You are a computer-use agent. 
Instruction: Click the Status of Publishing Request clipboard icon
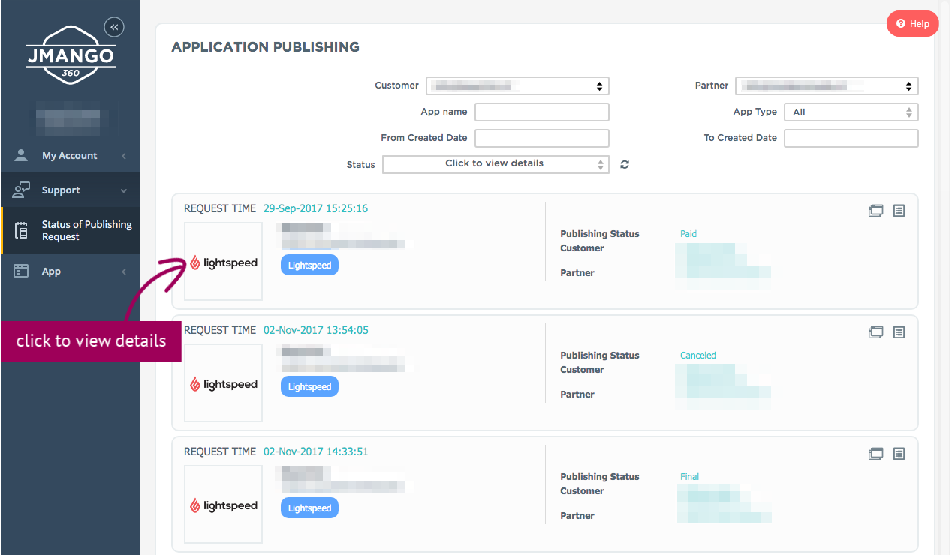tap(21, 230)
